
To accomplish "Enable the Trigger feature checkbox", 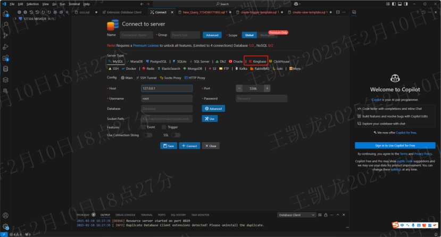I will coord(164,127).
